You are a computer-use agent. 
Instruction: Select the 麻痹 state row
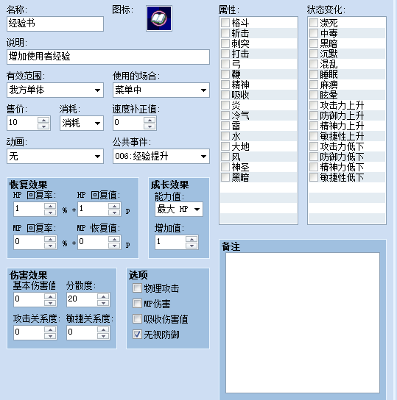point(347,85)
